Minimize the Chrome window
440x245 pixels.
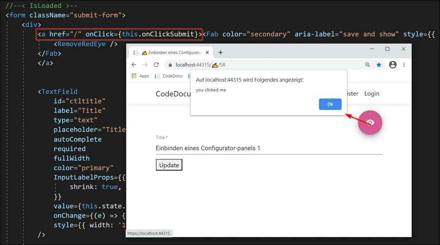pos(372,49)
